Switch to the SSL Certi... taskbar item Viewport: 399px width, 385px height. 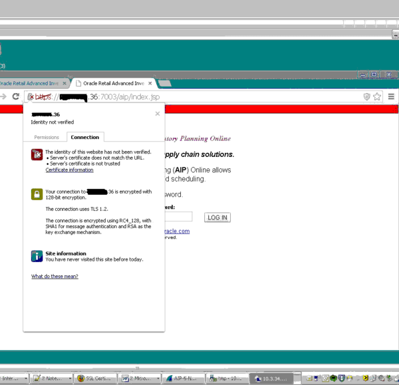94,378
